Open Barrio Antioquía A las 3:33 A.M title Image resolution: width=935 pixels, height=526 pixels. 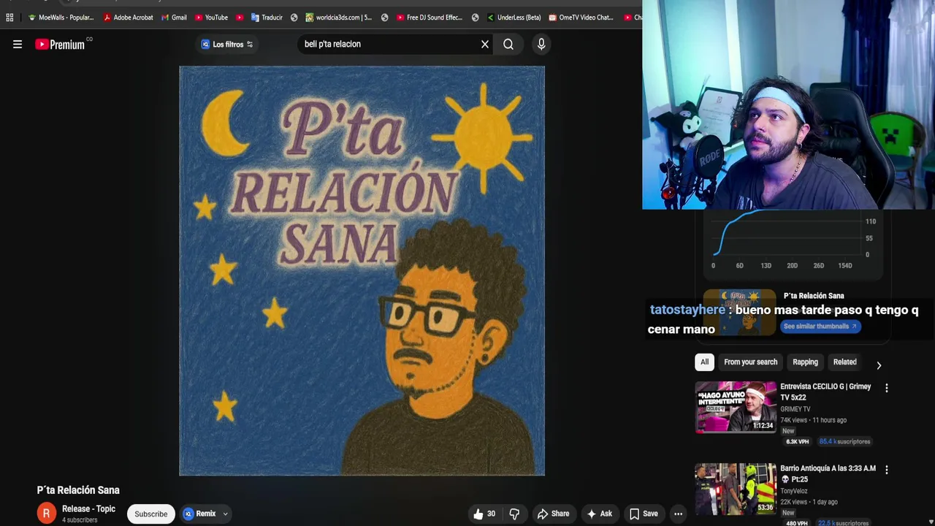click(828, 473)
